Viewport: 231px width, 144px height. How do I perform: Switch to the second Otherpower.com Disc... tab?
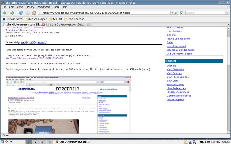click(69, 24)
